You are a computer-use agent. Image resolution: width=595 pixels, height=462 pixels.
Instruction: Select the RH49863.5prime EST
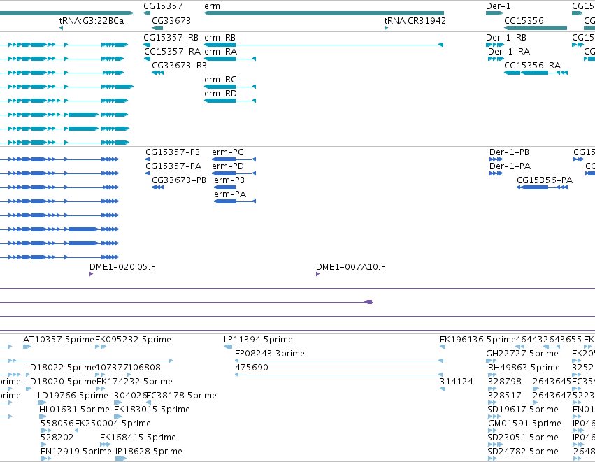(x=492, y=375)
